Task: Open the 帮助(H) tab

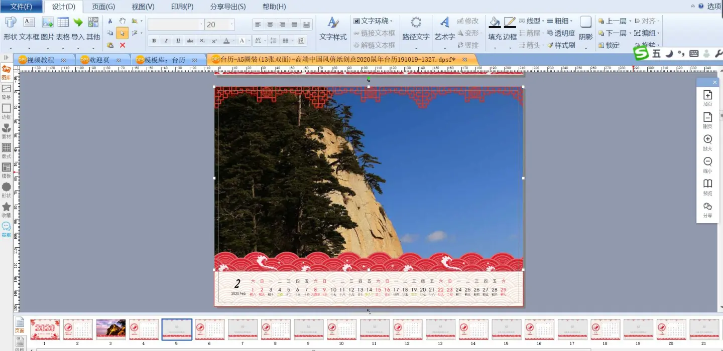Action: (x=274, y=7)
